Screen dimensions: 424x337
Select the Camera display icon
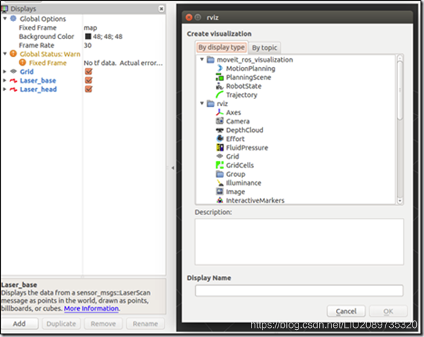pos(219,121)
